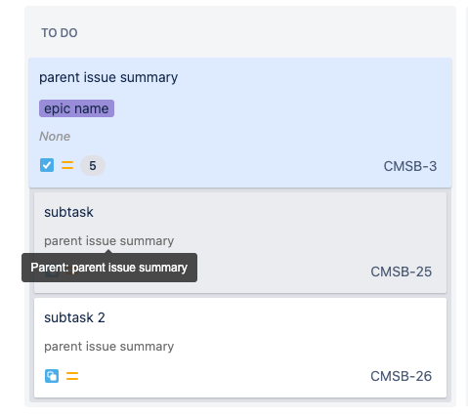This screenshot has height=418, width=468.
Task: Select the white subtask 2 card background
Action: click(240, 348)
